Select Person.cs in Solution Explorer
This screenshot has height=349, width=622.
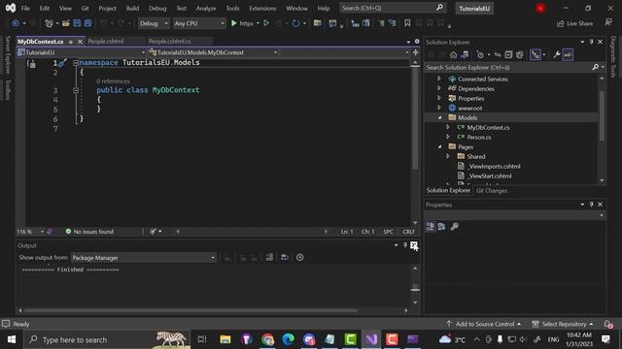coord(479,138)
